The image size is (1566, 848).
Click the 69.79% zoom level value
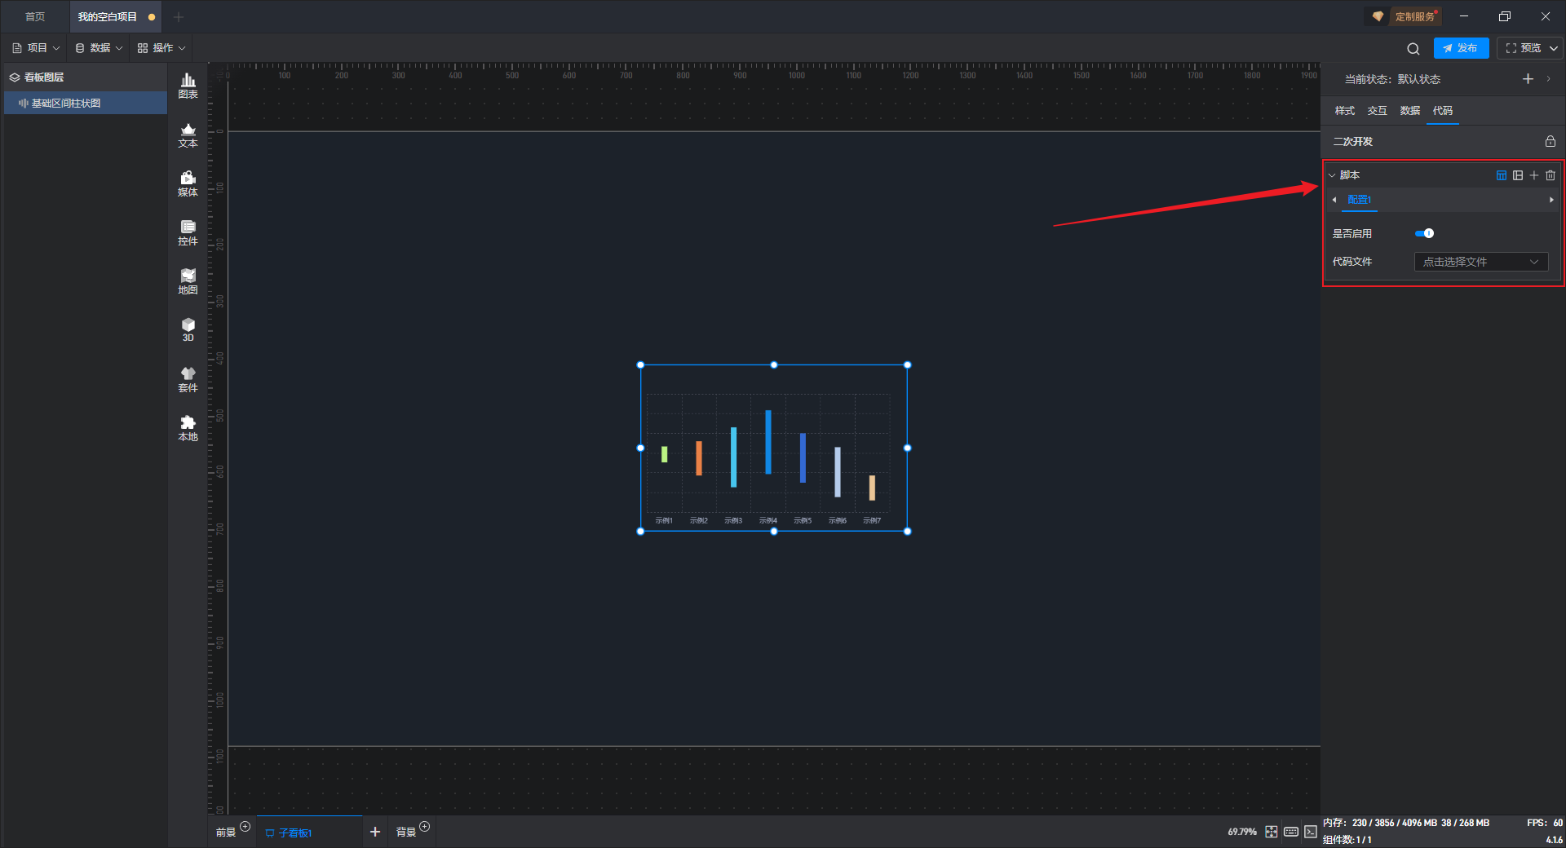(1242, 832)
